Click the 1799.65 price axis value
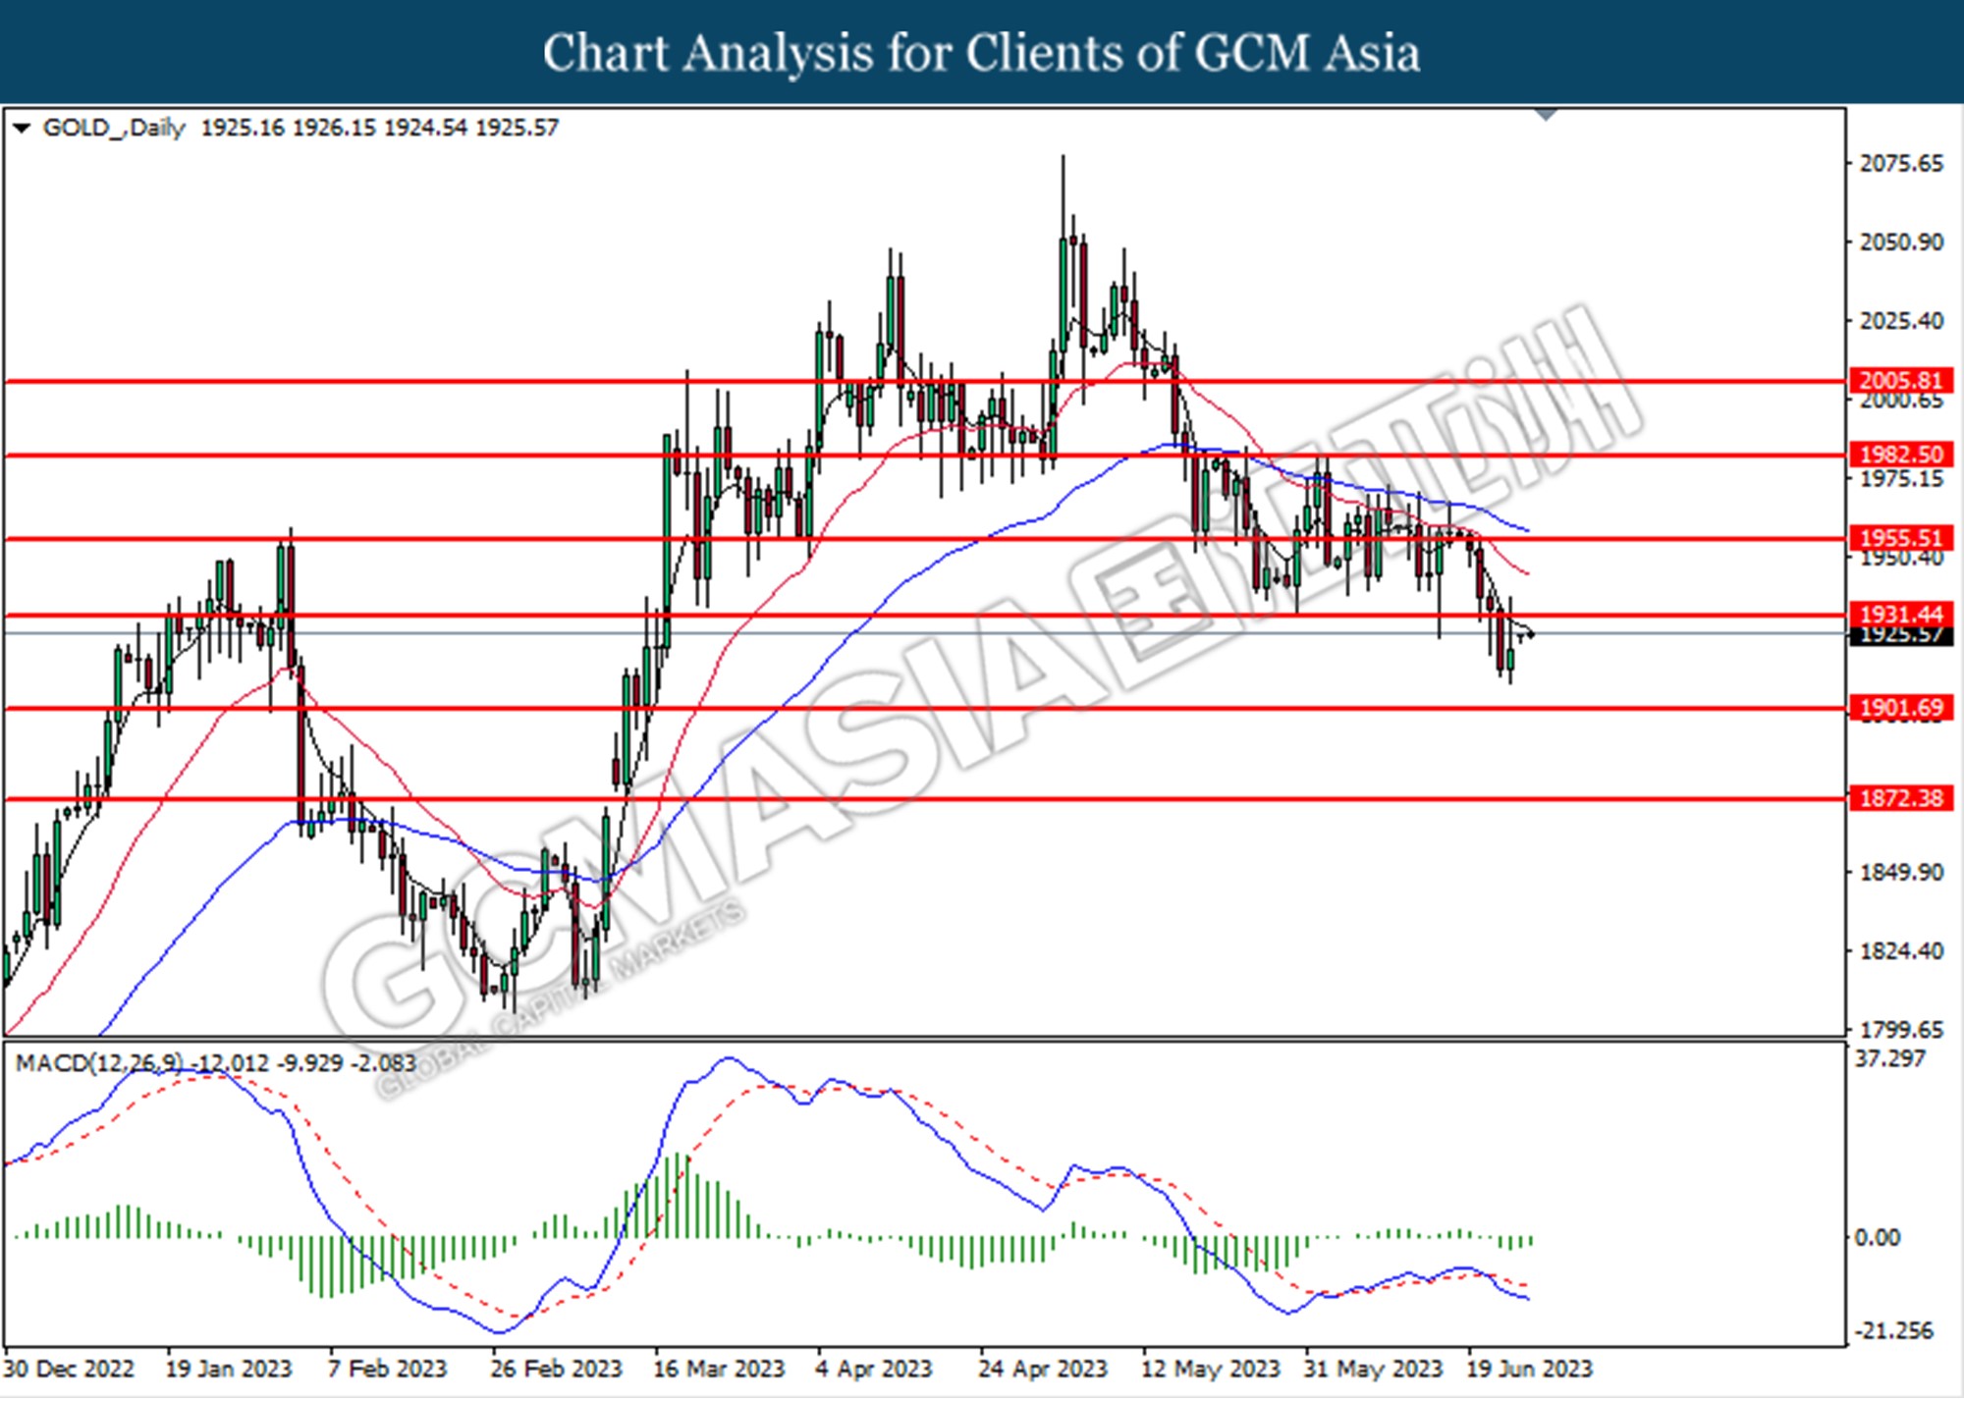 [1901, 1030]
